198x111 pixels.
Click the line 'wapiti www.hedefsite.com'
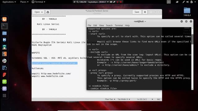[x=47, y=76]
